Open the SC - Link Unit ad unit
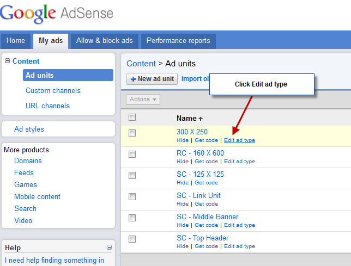This screenshot has height=266, width=351. point(198,195)
